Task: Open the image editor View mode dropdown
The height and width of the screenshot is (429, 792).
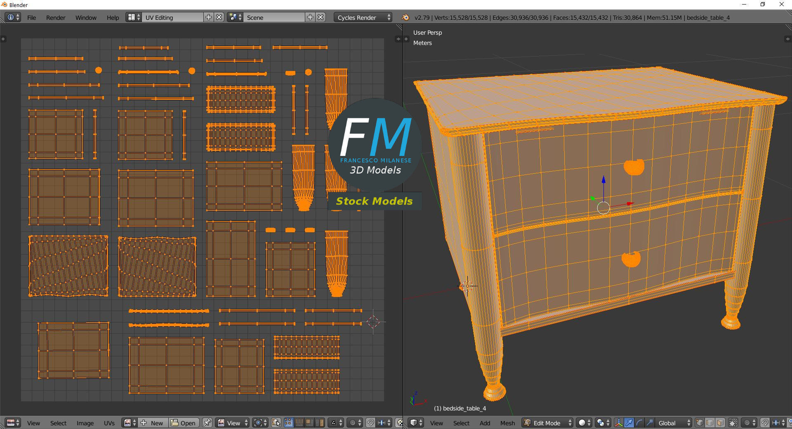Action: tap(233, 423)
